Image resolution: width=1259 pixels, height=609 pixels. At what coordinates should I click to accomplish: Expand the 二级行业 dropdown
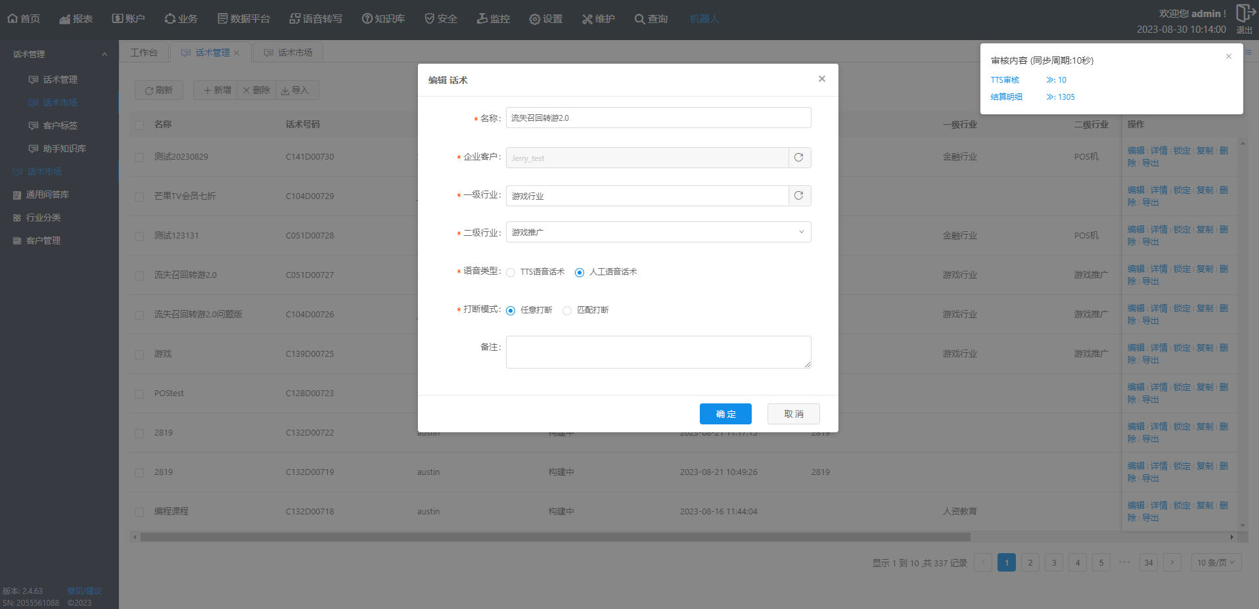pos(658,232)
